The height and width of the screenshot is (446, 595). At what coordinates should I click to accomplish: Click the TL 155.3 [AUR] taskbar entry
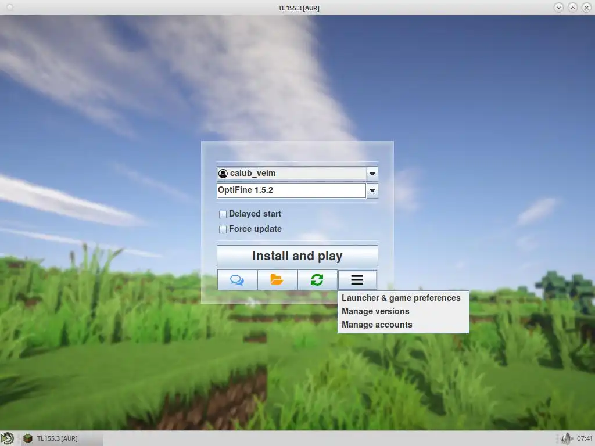coord(62,438)
